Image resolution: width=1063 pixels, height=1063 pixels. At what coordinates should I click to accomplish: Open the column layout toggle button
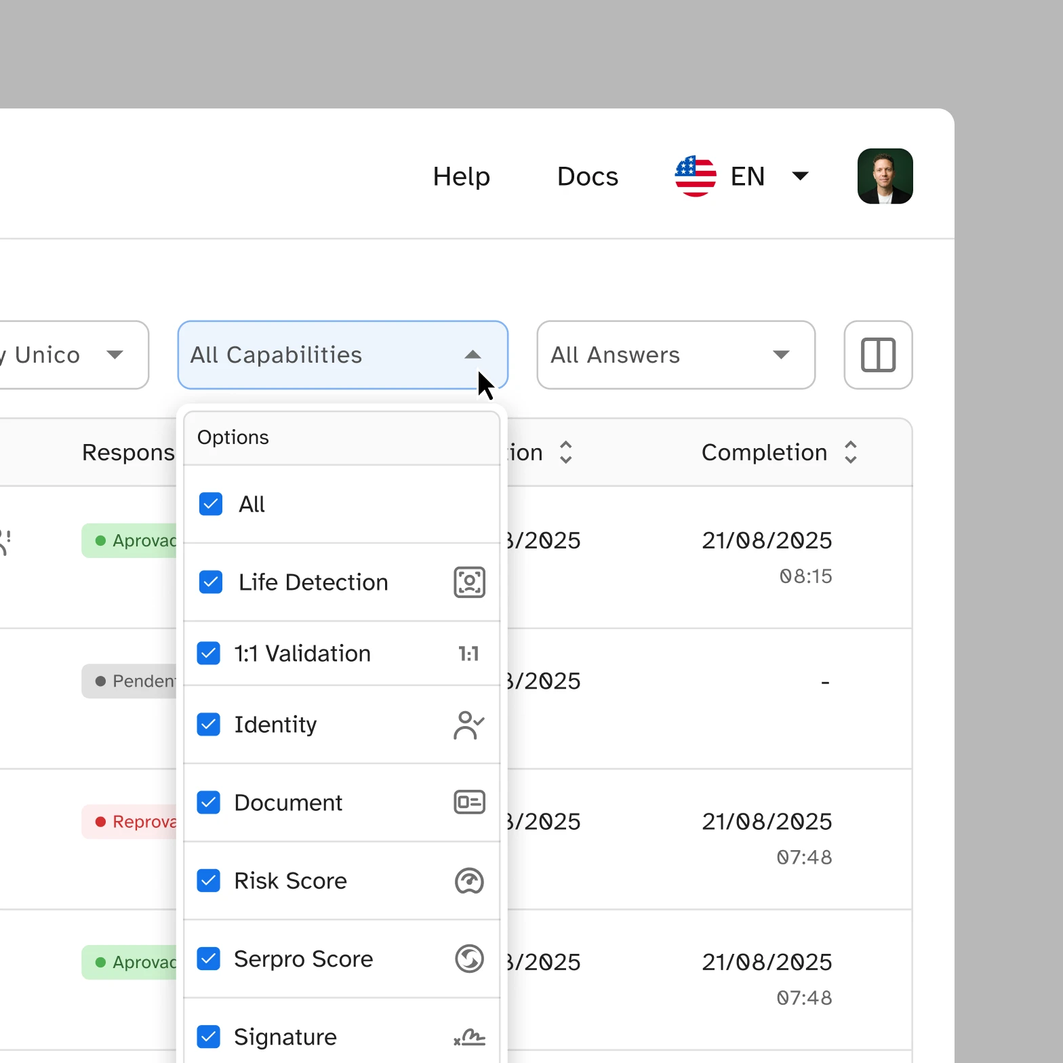(878, 355)
